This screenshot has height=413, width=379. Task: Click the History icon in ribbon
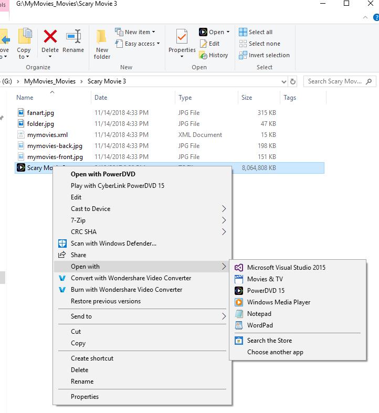pyautogui.click(x=203, y=55)
